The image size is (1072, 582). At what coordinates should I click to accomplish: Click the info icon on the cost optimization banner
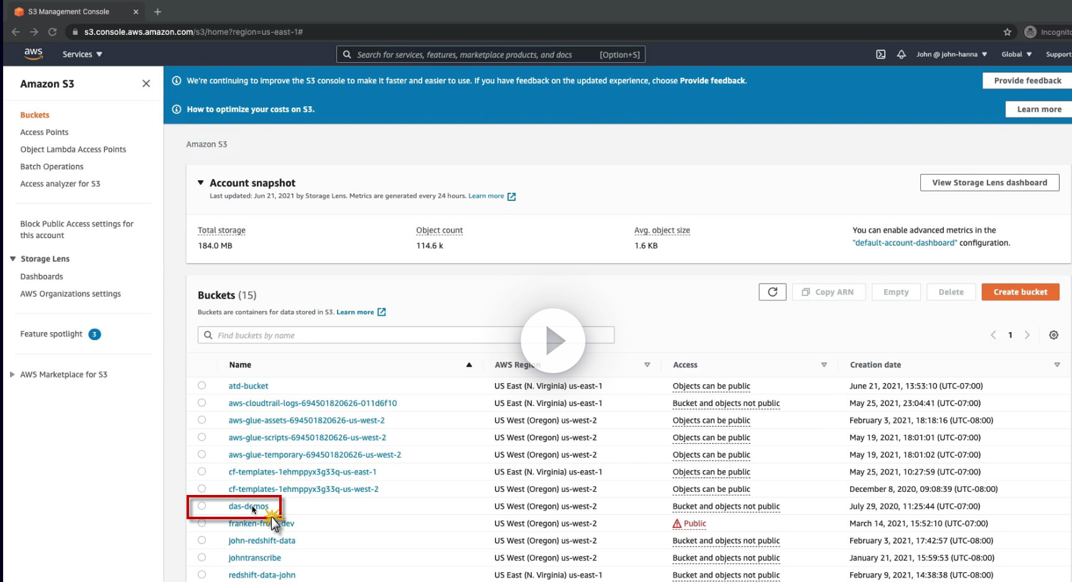176,109
